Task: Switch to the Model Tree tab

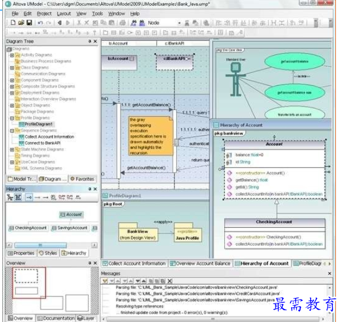Action: pos(22,179)
